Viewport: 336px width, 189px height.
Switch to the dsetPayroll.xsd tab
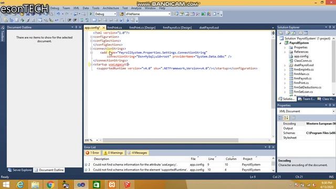209,28
